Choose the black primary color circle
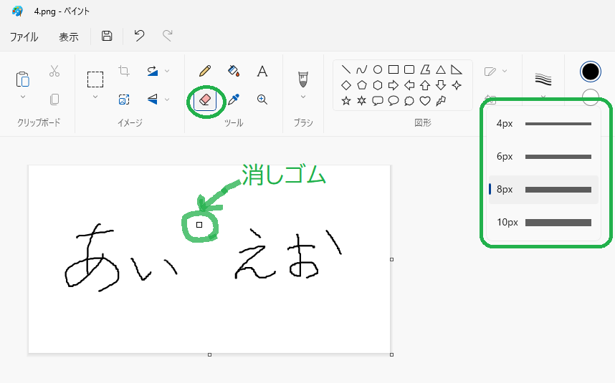 click(x=591, y=72)
